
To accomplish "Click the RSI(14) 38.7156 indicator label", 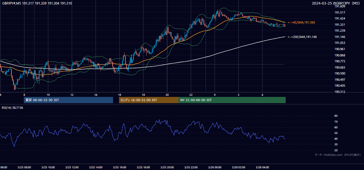I will pyautogui.click(x=13, y=108).
